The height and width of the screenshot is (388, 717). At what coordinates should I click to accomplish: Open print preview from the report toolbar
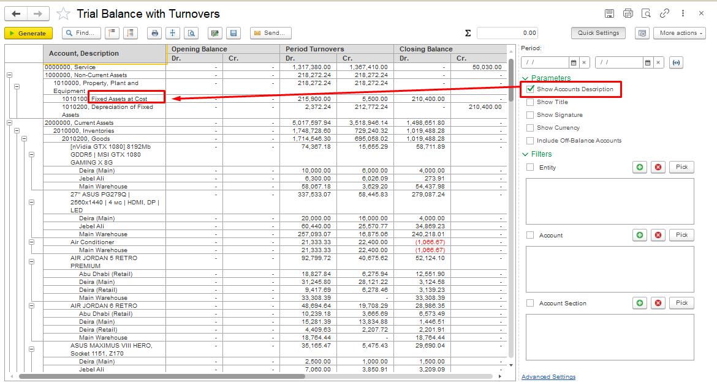point(192,33)
